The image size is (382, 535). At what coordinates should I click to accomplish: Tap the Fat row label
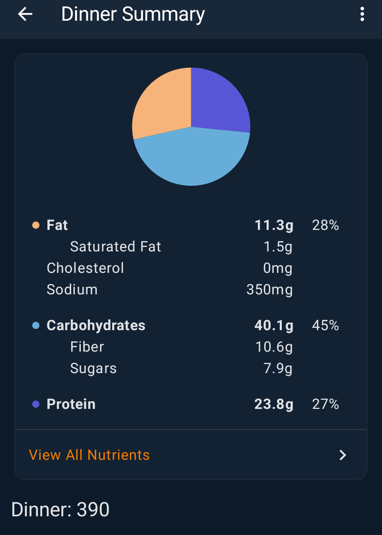point(57,225)
